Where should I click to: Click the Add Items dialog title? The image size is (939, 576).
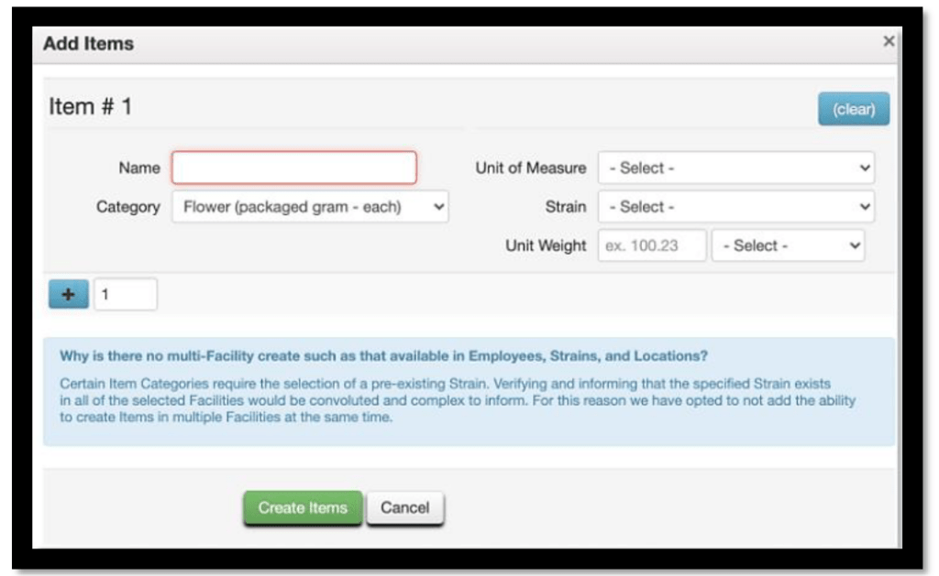88,44
